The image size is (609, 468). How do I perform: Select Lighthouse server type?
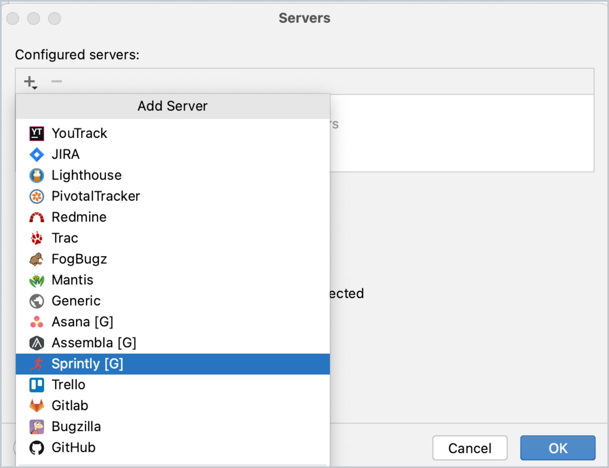[x=173, y=175]
